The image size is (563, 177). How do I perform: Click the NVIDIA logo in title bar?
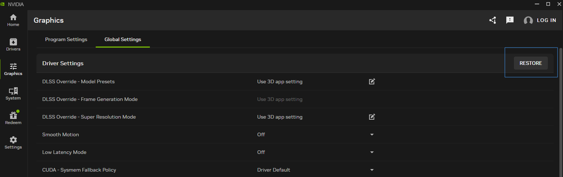[3, 4]
